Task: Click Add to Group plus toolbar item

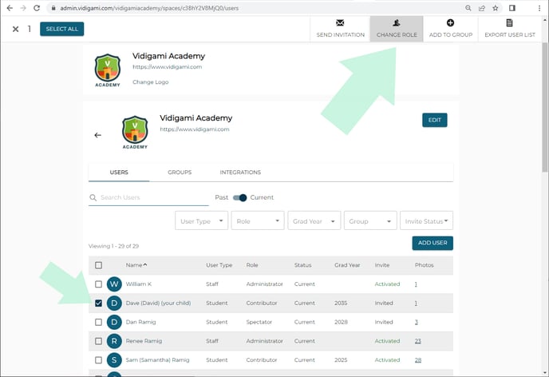Action: point(451,29)
